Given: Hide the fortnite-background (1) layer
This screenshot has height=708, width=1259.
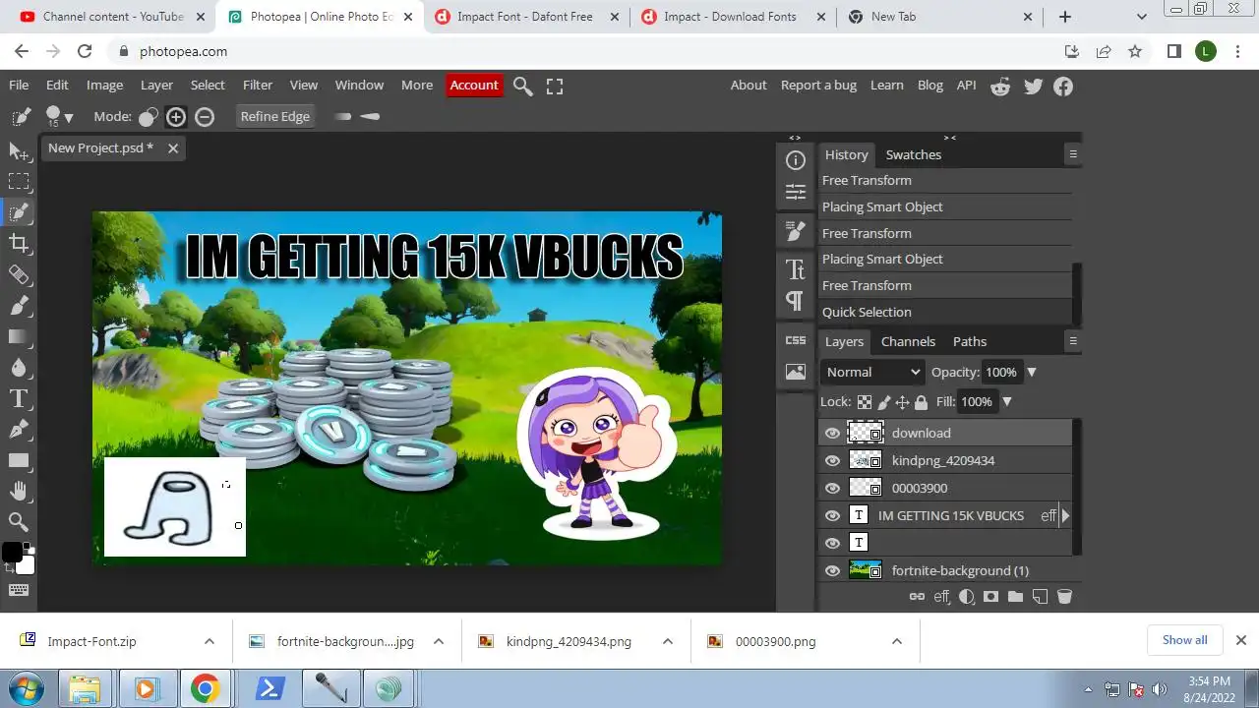Looking at the screenshot, I should click(x=832, y=570).
